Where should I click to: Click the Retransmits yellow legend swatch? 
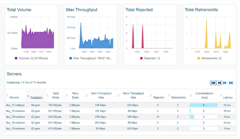(199, 58)
